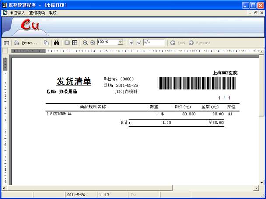Click the page number field 1/1
266x199 pixels.
154,42
